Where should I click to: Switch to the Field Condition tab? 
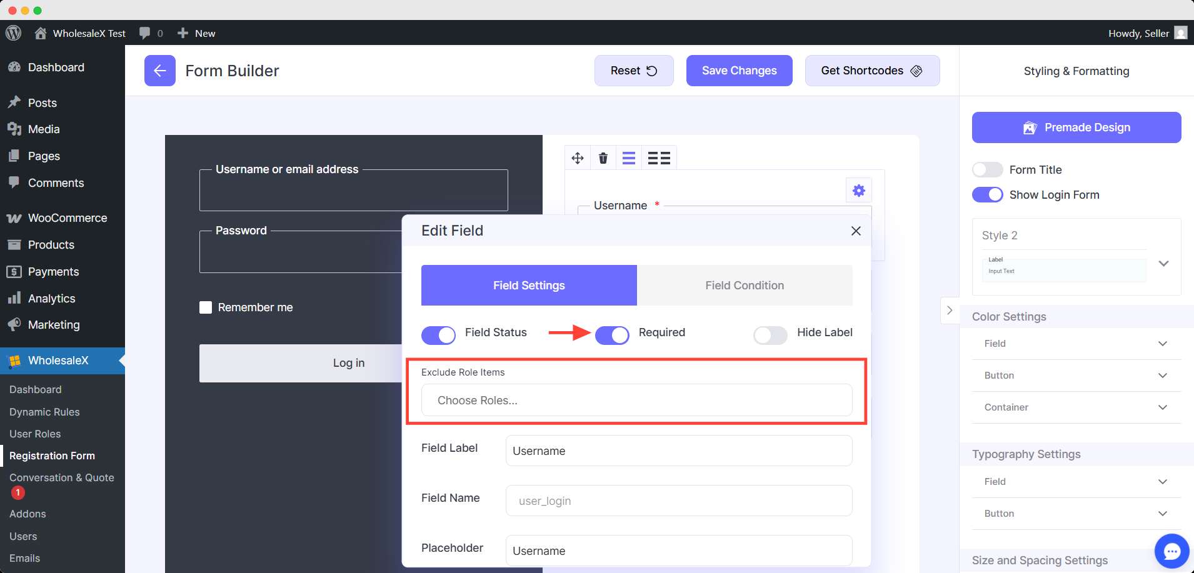tap(744, 286)
